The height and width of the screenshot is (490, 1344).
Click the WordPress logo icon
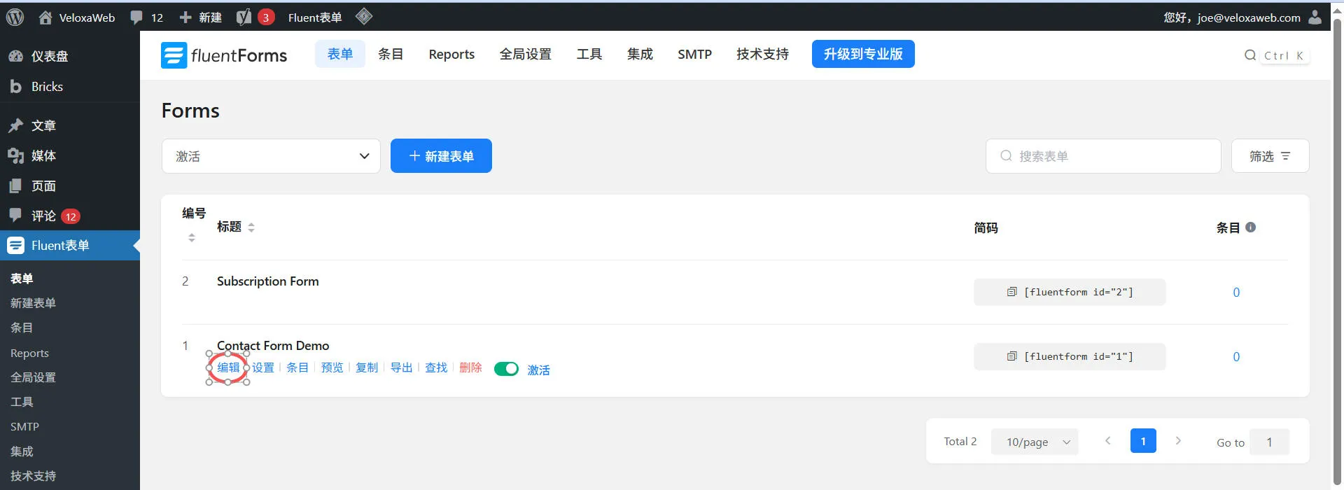click(x=15, y=17)
